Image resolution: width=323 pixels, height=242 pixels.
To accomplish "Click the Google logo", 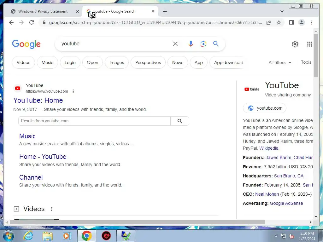I will click(26, 44).
